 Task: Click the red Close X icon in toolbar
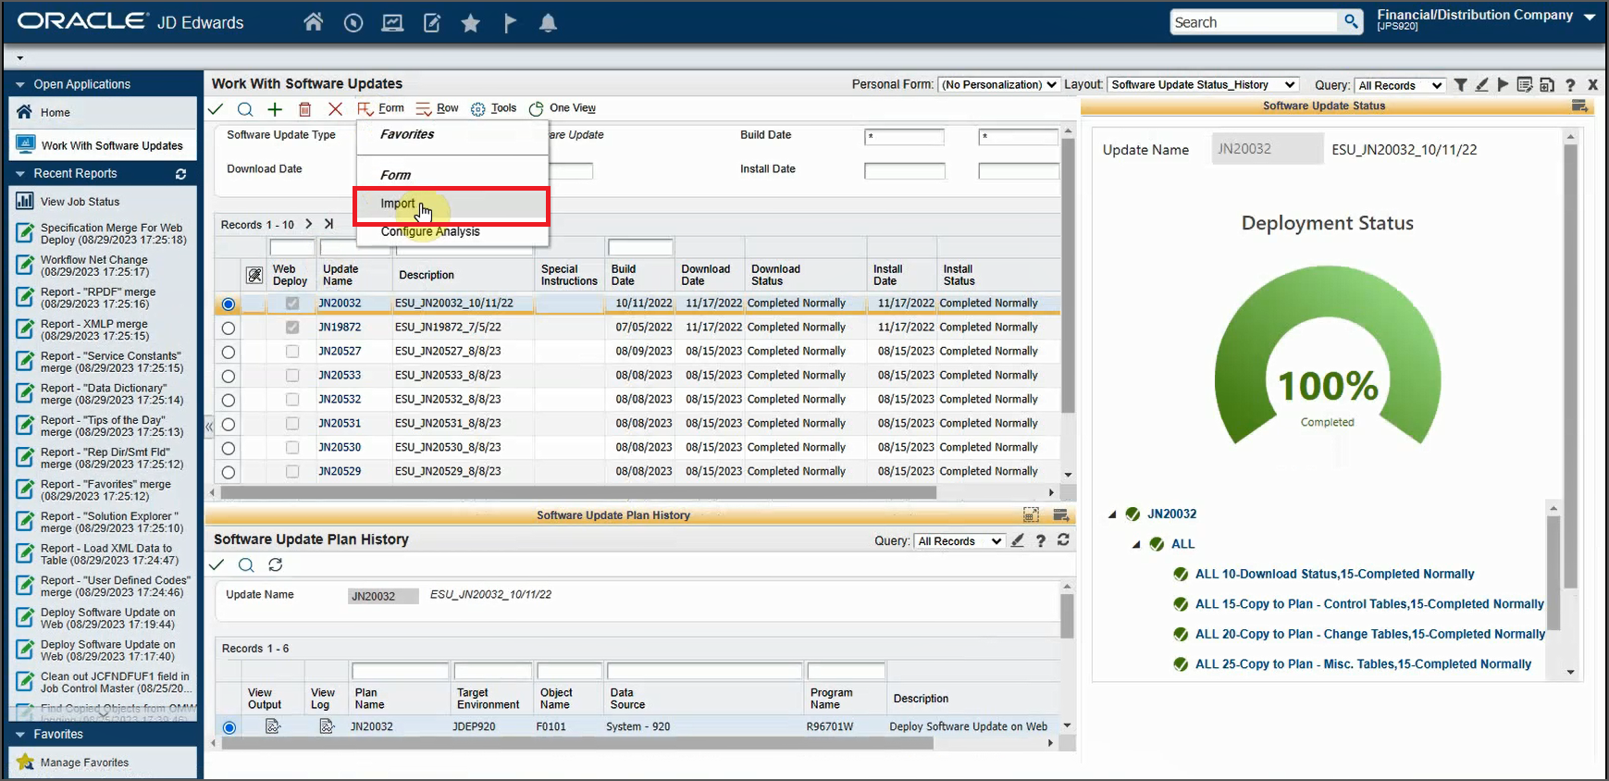click(x=336, y=109)
